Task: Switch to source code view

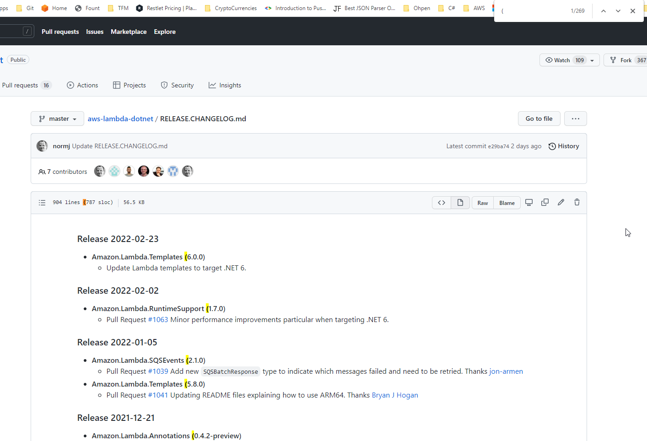Action: click(x=441, y=202)
